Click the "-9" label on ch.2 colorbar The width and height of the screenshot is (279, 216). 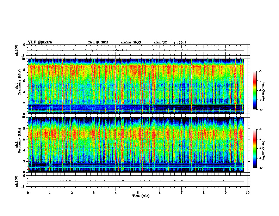tap(260, 158)
